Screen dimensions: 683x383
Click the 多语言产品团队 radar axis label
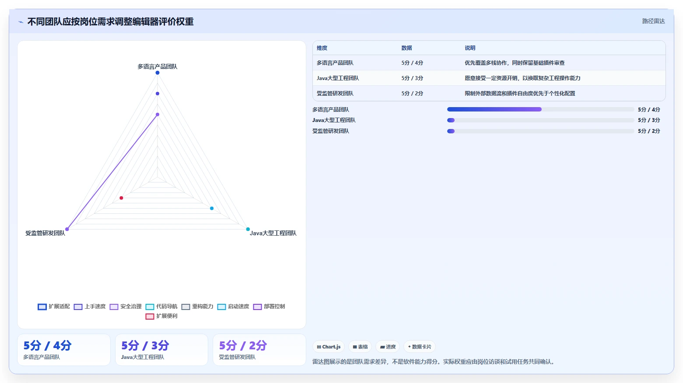(158, 66)
